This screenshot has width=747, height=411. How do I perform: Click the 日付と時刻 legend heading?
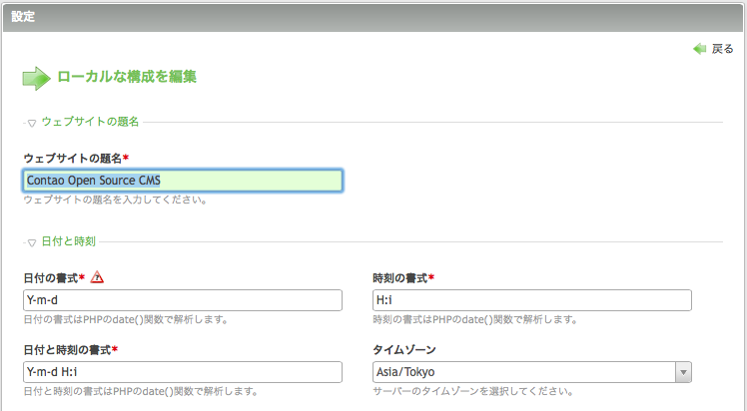click(69, 241)
